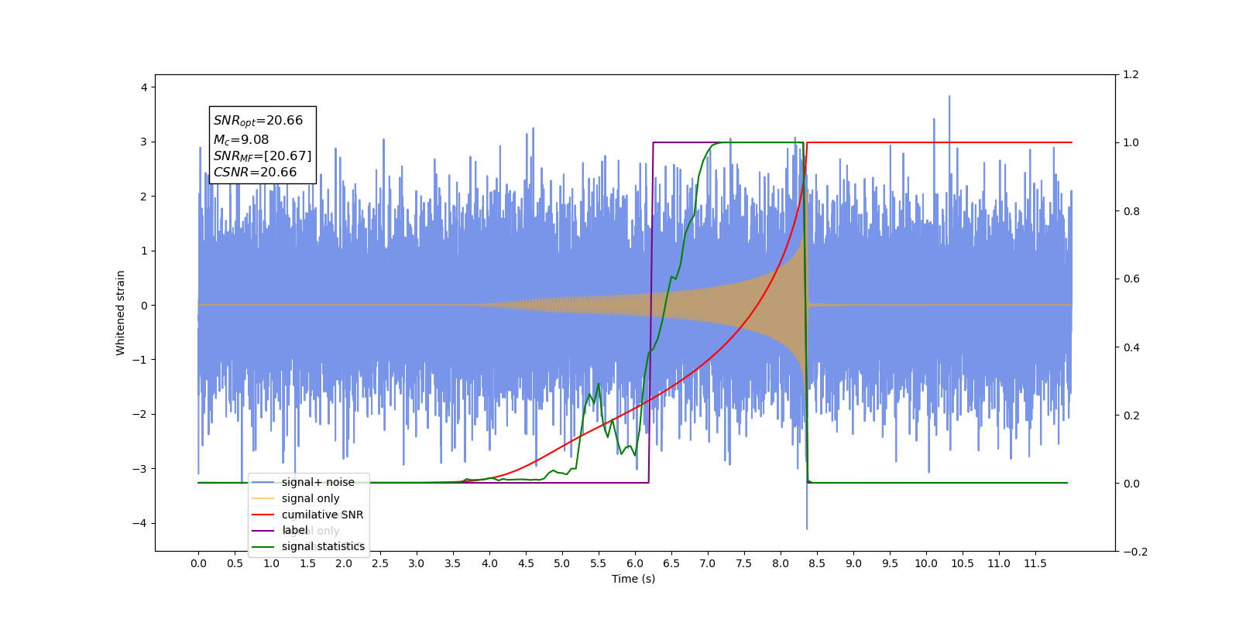
Task: Click the 6.0 tick on time axis
Action: [x=635, y=563]
